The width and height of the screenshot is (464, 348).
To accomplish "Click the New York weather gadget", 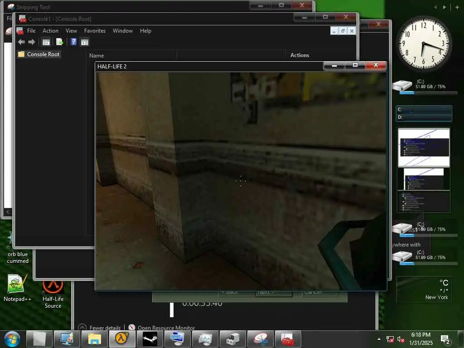I will [424, 290].
